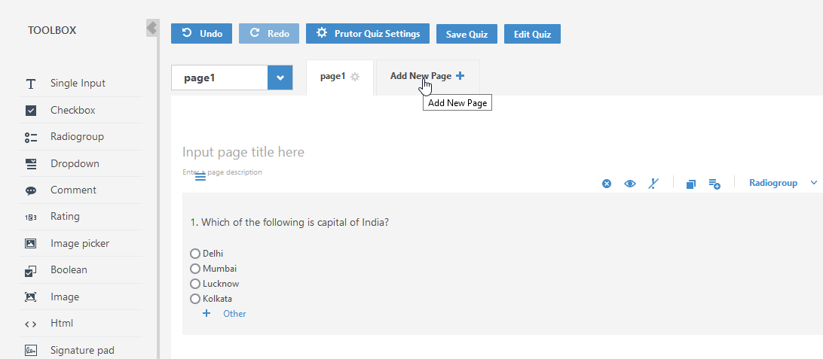Open the page1 selector dropdown arrow

coord(280,78)
